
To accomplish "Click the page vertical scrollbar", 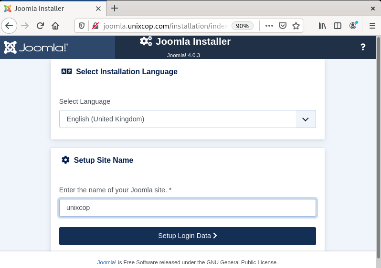I will [378, 148].
